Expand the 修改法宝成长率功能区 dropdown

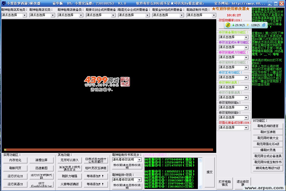[234, 47]
